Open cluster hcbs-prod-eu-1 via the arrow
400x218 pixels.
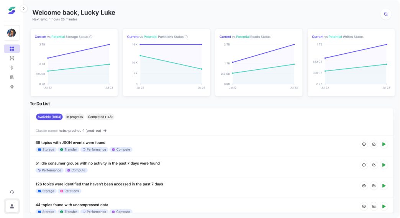tap(105, 131)
